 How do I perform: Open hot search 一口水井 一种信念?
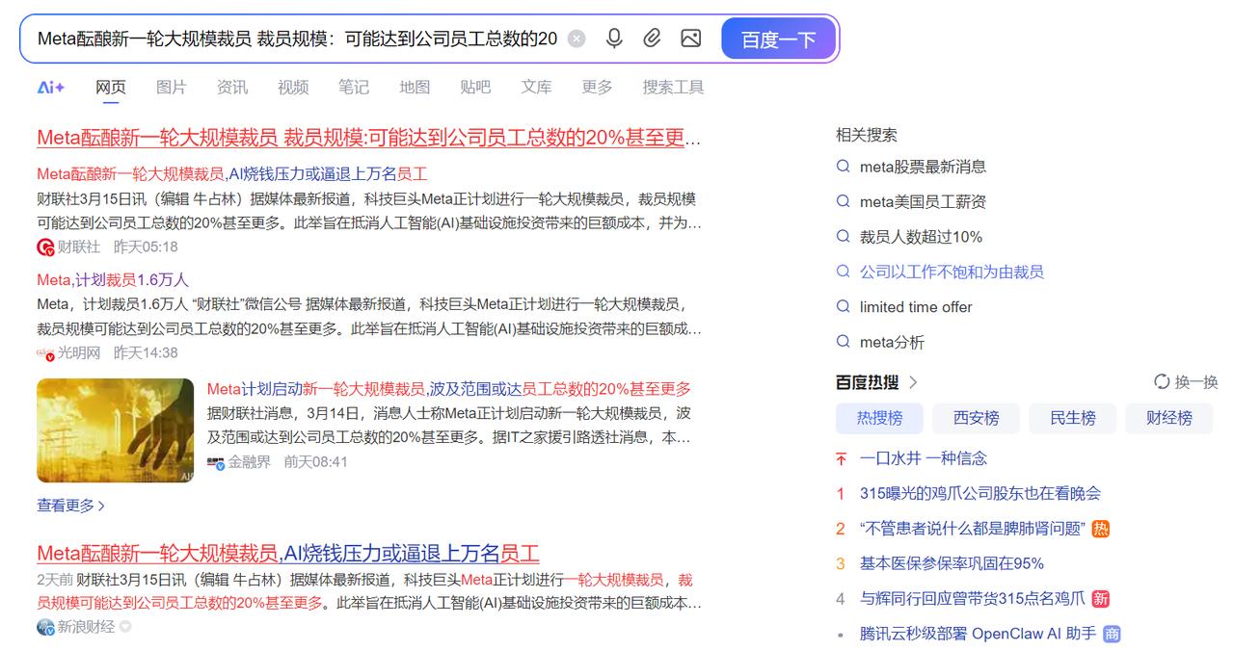tap(924, 458)
